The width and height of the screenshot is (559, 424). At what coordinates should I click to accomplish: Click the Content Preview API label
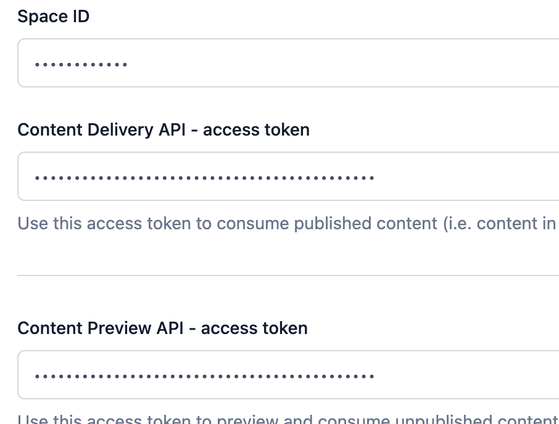pos(162,328)
